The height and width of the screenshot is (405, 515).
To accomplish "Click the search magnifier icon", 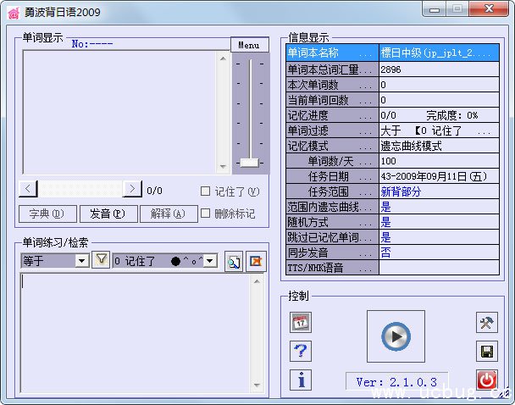I will pyautogui.click(x=234, y=261).
